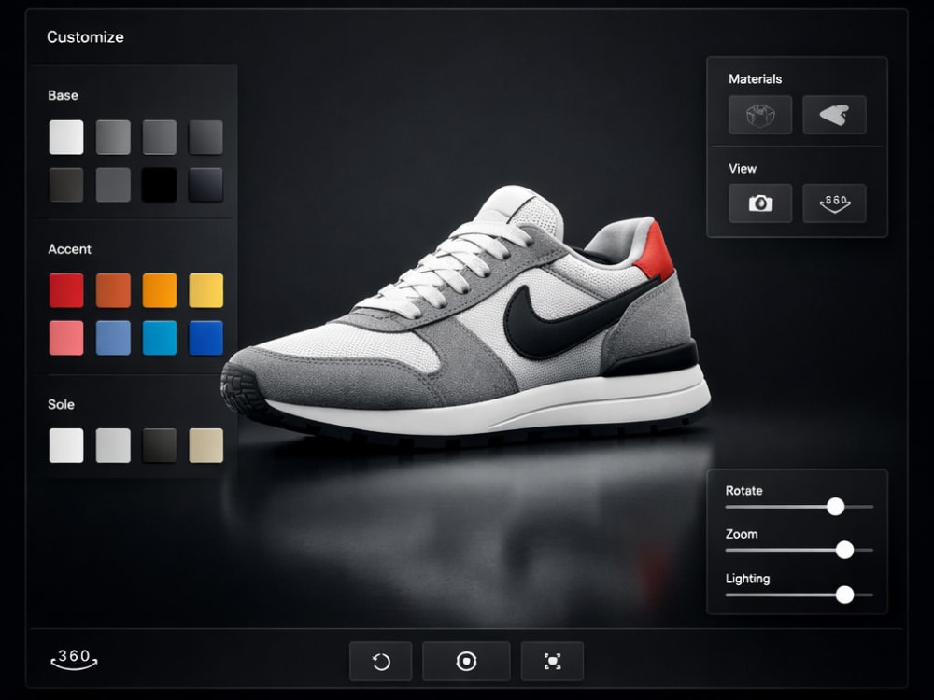Click the Customize heading

click(85, 37)
